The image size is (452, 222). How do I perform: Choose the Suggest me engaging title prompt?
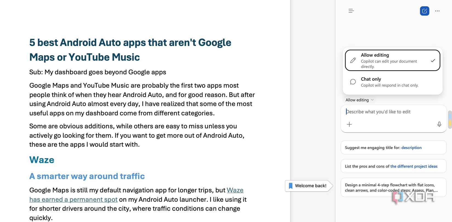tap(393, 148)
